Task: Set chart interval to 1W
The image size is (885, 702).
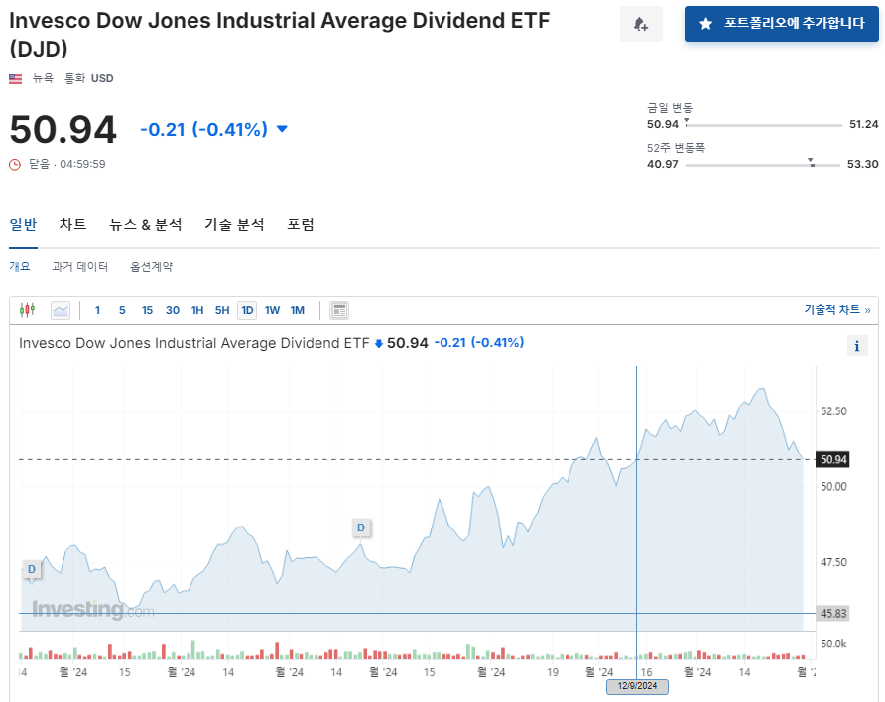Action: pos(272,310)
